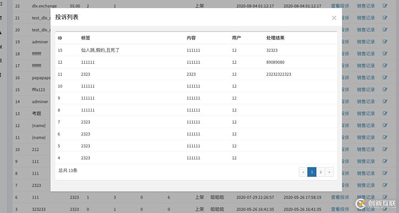
Task: Edit background row 11 via its pencil icon
Action: [385, 137]
